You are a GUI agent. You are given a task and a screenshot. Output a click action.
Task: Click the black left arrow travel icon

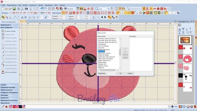click(102, 17)
